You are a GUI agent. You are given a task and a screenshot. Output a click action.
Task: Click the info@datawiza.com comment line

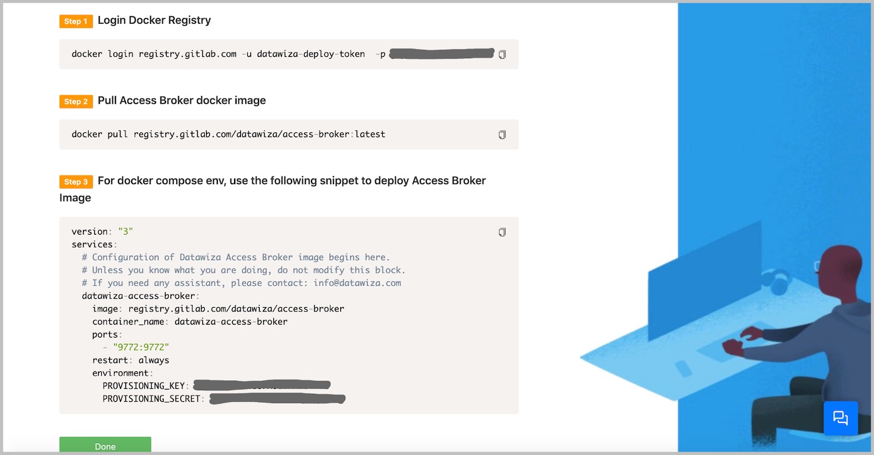242,283
